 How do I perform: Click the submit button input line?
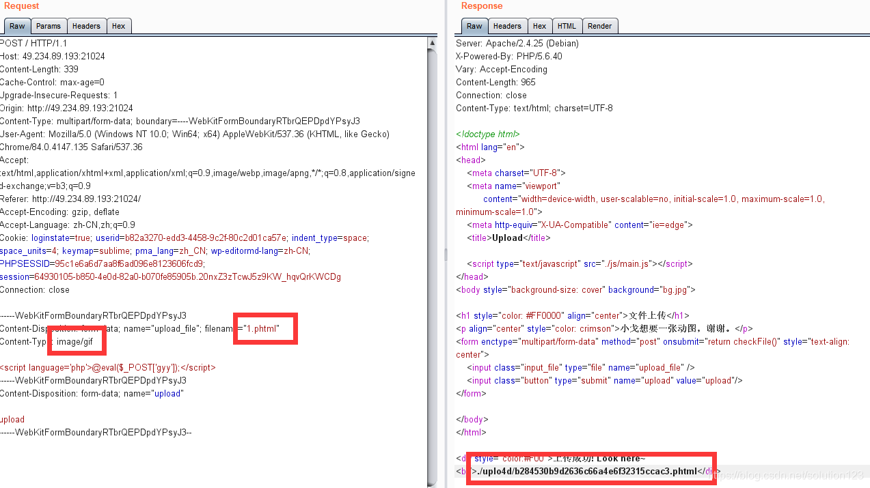pyautogui.click(x=605, y=380)
